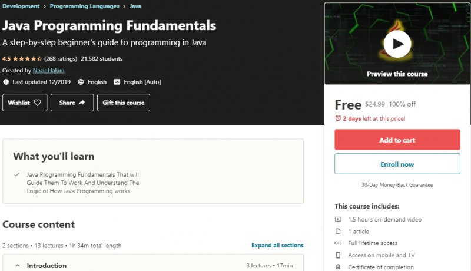Click the Add to cart button

tap(397, 140)
